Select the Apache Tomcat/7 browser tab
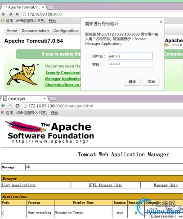This screenshot has width=183, height=219. point(24,7)
